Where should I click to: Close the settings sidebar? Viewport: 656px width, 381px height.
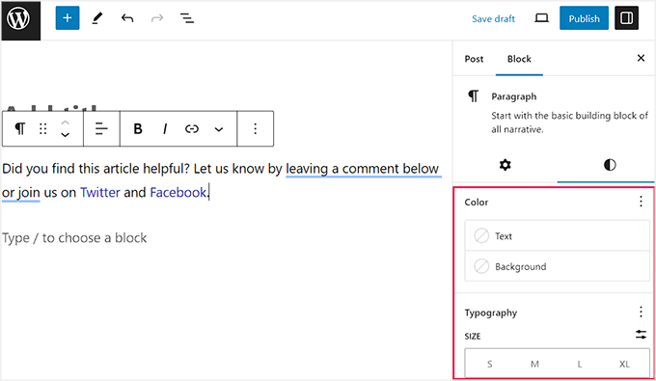coord(641,58)
